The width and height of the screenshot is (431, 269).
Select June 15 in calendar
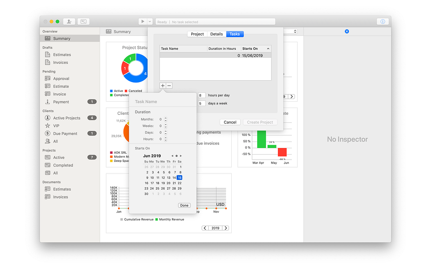180,178
